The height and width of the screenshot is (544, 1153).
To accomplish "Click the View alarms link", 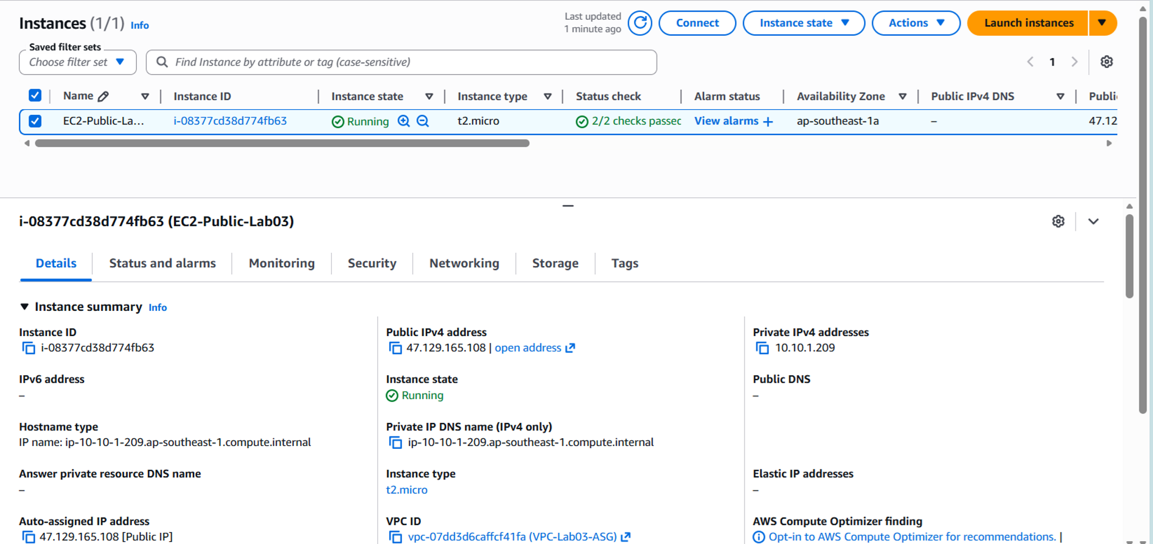I will point(726,121).
